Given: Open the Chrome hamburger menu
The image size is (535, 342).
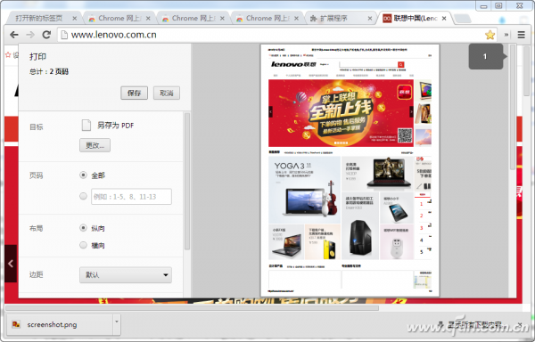Looking at the screenshot, I should (x=522, y=35).
